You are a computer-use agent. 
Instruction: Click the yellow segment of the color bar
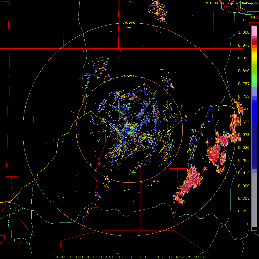click(254, 56)
